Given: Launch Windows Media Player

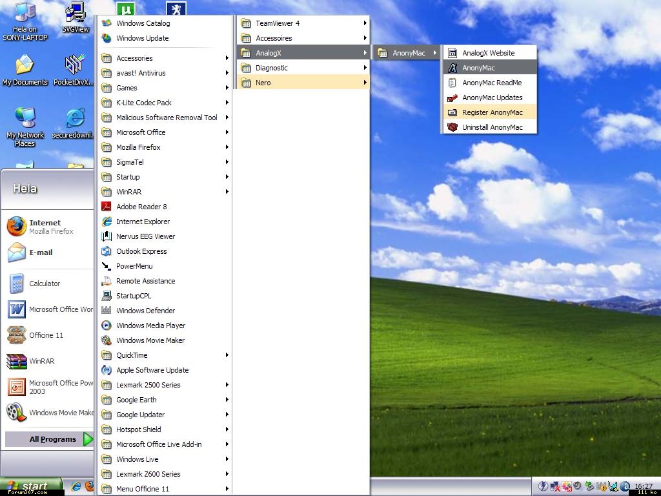Looking at the screenshot, I should click(x=165, y=325).
